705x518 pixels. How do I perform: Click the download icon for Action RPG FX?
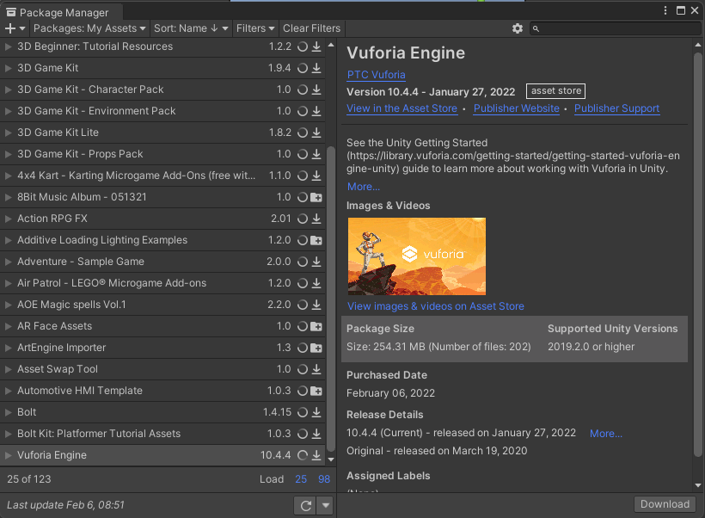(316, 219)
